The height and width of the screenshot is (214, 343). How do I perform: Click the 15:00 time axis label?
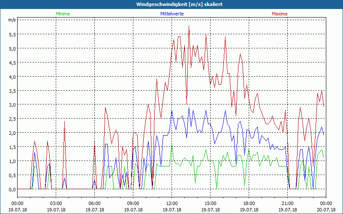point(210,204)
